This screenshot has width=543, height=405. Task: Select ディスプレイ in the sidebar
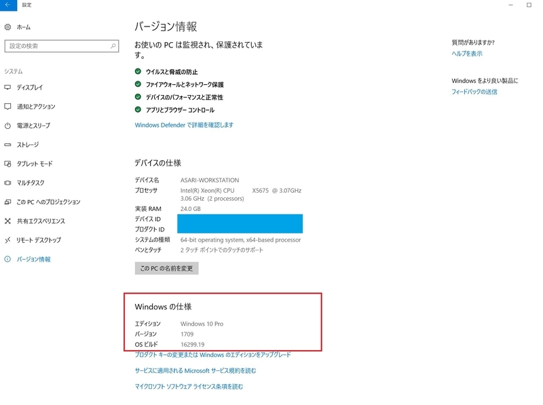pyautogui.click(x=30, y=88)
